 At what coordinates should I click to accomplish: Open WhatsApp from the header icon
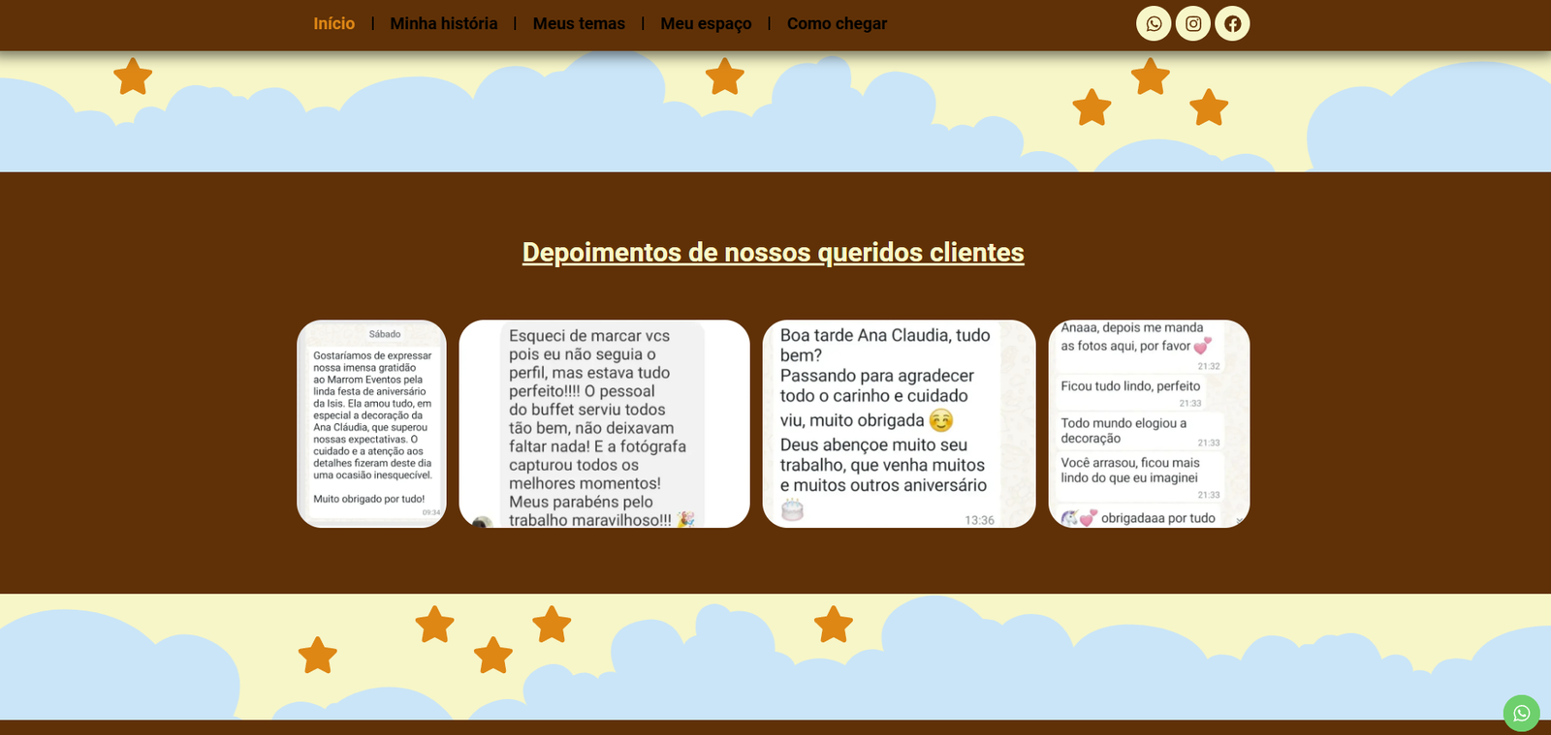tap(1154, 24)
